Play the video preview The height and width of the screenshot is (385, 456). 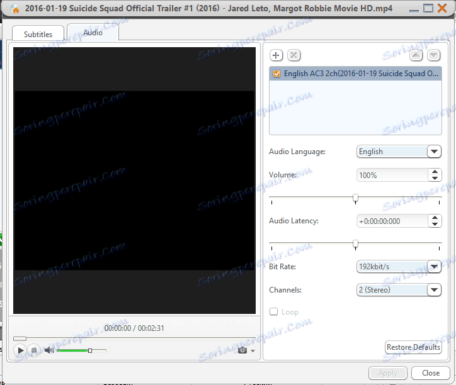point(20,350)
